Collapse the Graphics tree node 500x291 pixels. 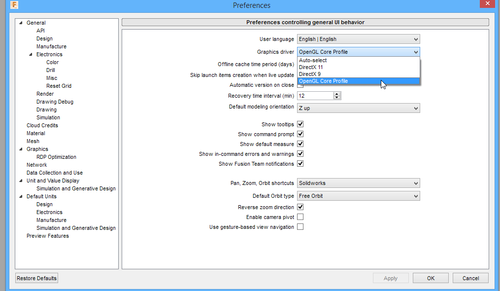[x=21, y=149]
